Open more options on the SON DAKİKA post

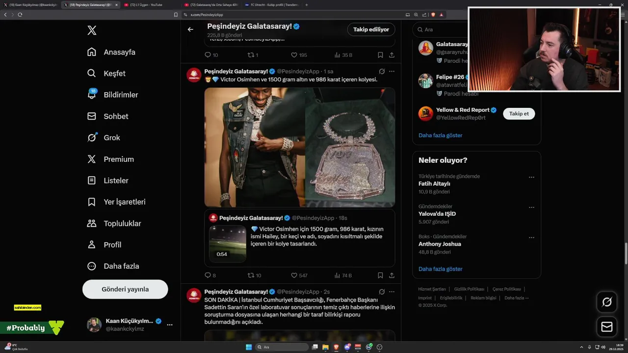click(x=392, y=292)
